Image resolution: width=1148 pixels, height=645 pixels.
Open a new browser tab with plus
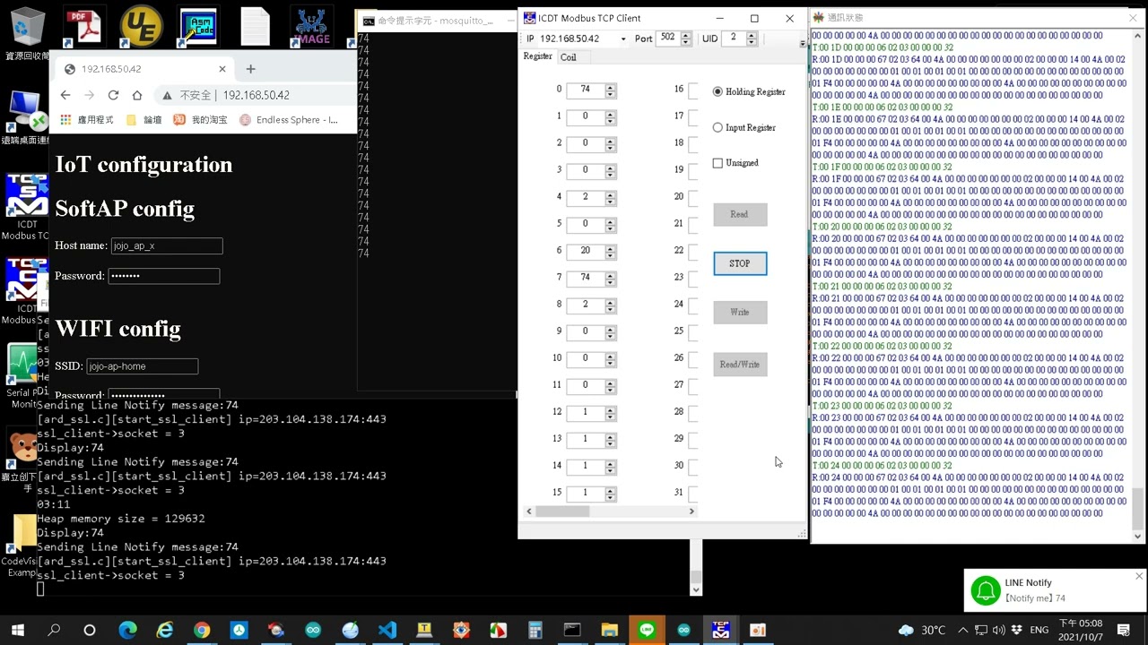click(250, 69)
